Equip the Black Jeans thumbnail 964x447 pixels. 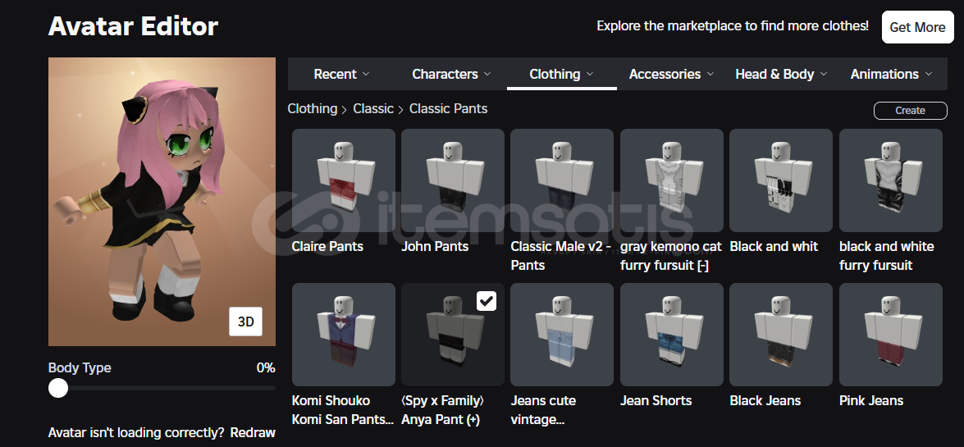tap(781, 335)
